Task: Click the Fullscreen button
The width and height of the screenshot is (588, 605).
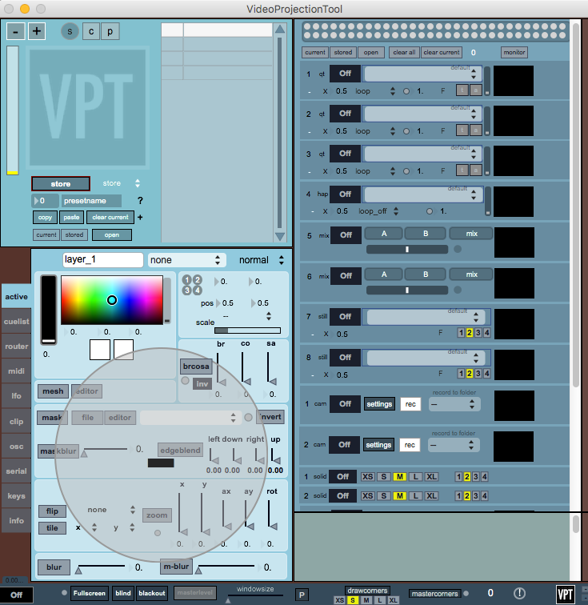Action: [x=89, y=594]
